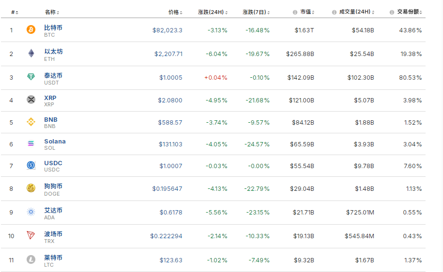The height and width of the screenshot is (272, 443).
Task: Click the BNB price $588.57
Action: pos(170,123)
